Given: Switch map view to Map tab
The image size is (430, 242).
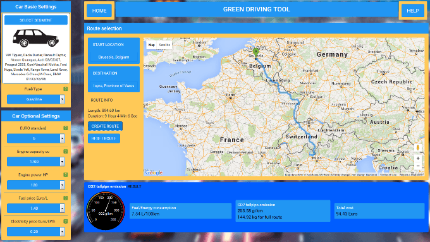Looking at the screenshot, I should click(x=151, y=45).
